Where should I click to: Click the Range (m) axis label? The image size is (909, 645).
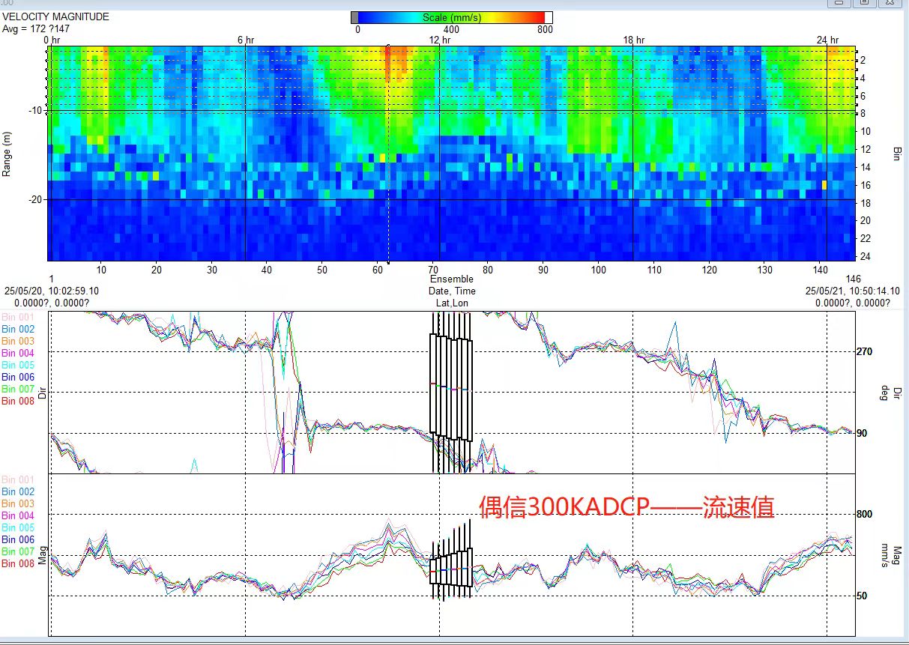pos(7,152)
